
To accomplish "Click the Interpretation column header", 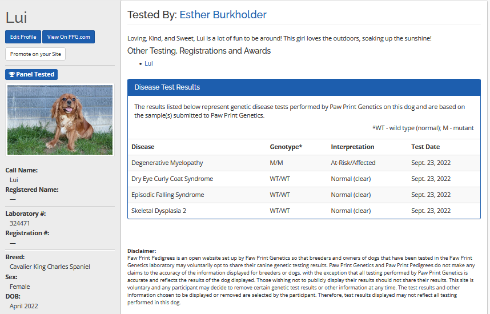I will click(x=352, y=147).
